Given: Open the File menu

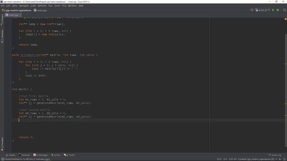Looking at the screenshot, I should click(3, 6).
